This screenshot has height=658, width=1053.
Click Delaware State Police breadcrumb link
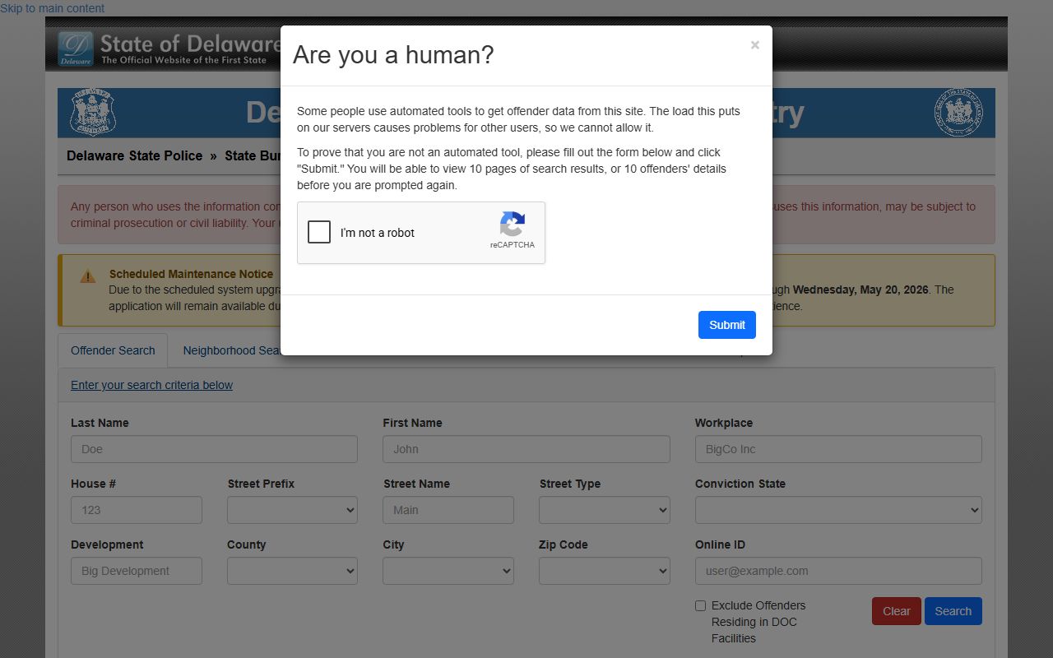(134, 155)
